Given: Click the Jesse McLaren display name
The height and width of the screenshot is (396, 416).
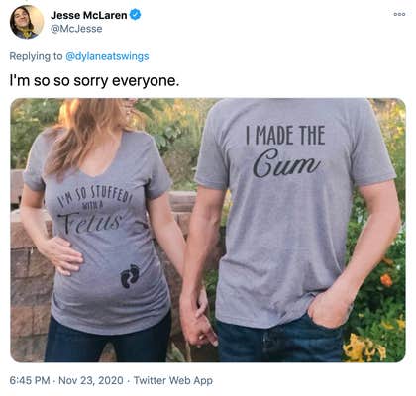Looking at the screenshot, I should [x=89, y=15].
